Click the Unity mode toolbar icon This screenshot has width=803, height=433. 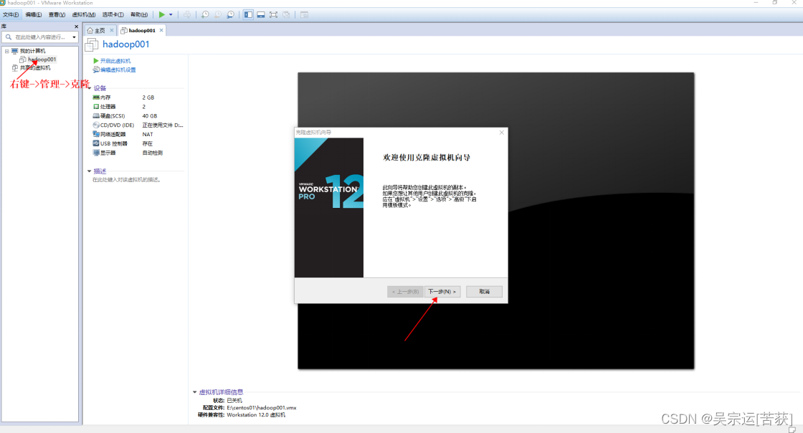tap(286, 15)
